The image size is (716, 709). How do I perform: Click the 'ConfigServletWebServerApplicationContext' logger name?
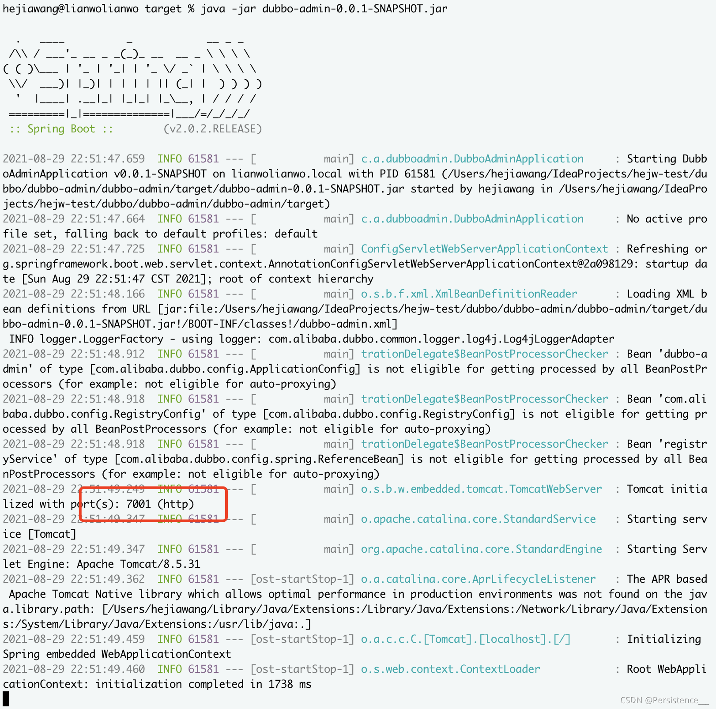485,249
